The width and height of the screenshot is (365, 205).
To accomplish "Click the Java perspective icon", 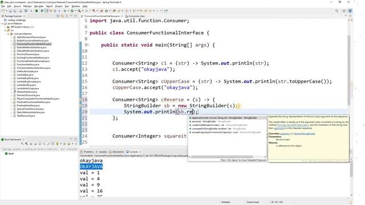I will coord(350,11).
